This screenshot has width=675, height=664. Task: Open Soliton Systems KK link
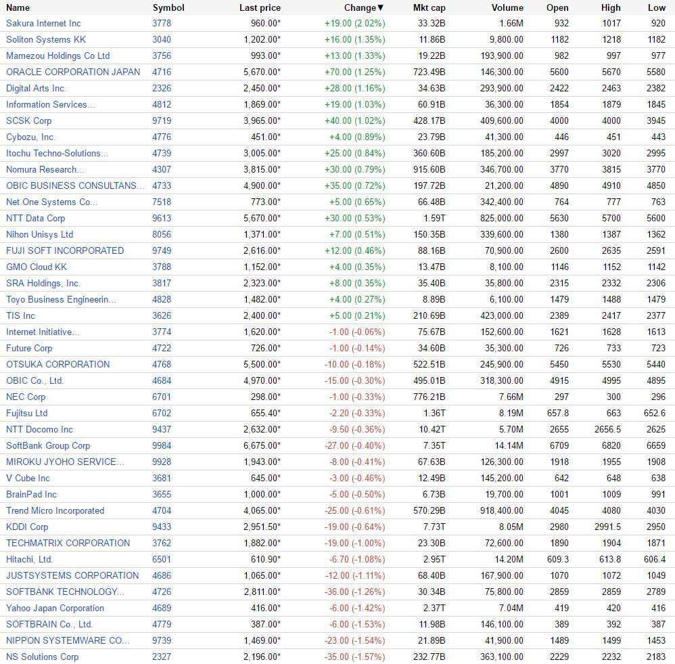pyautogui.click(x=45, y=40)
